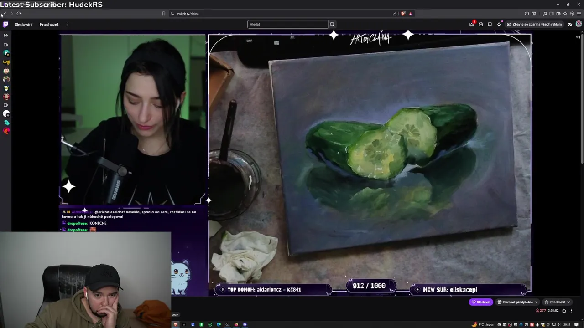Open the user avatar menu in the Twitch top bar
584x328 pixels.
pos(579,24)
